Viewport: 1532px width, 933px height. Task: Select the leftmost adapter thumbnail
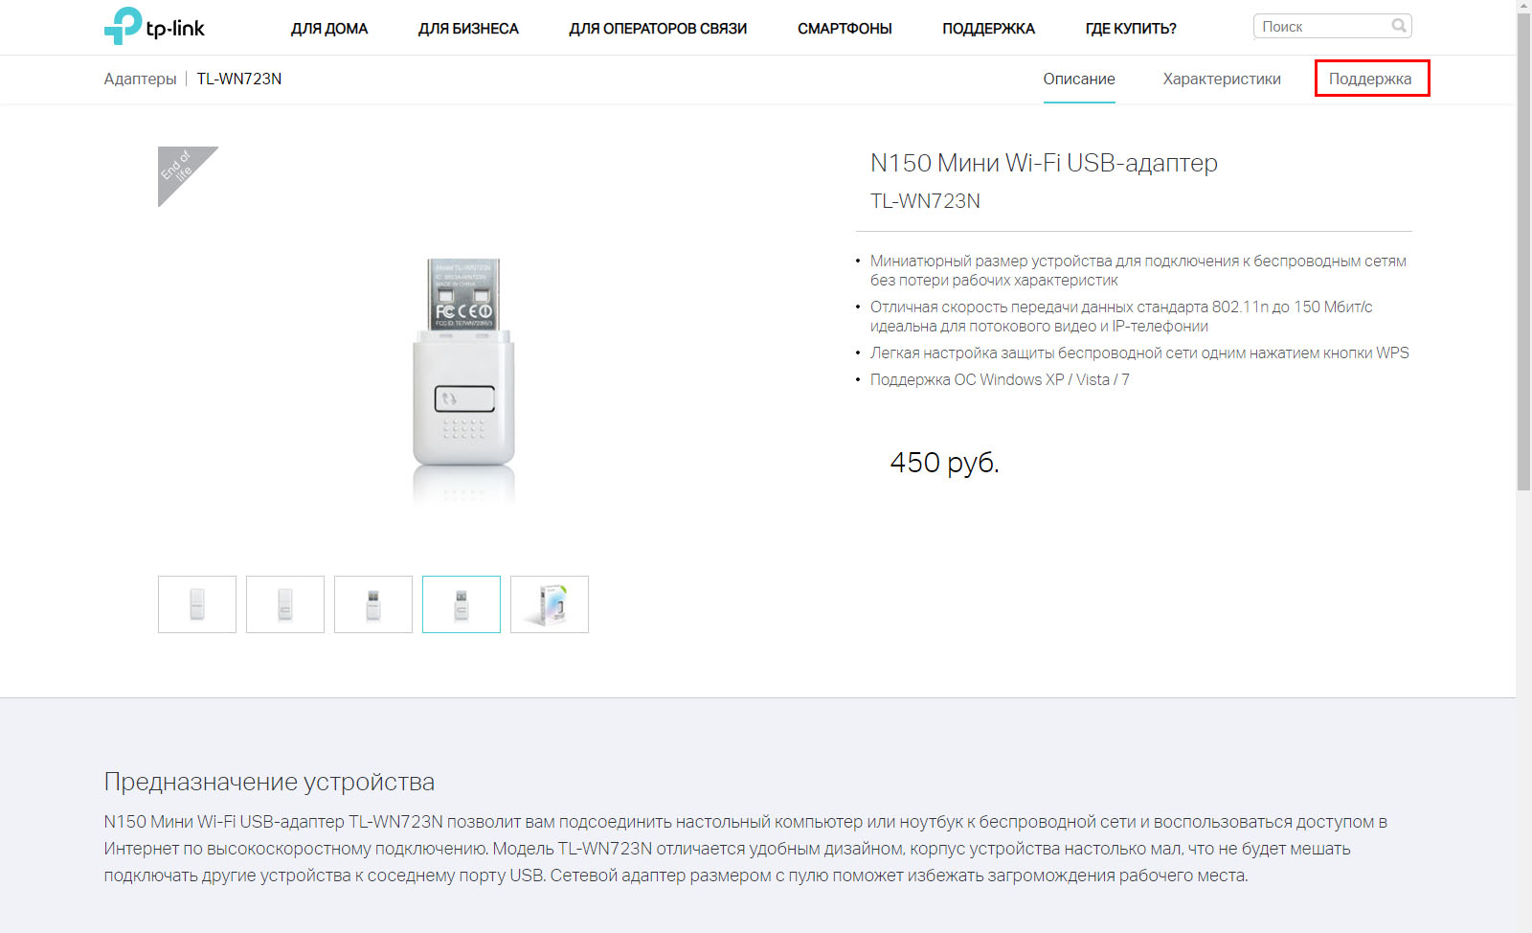click(197, 604)
